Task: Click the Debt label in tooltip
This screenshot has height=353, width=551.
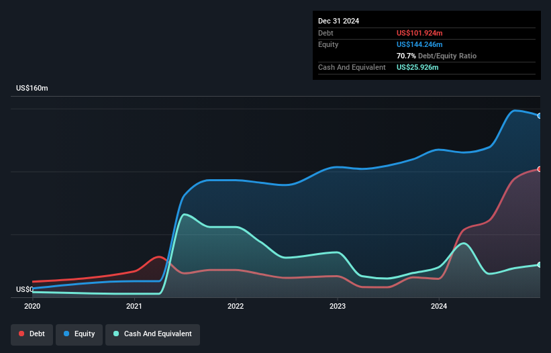Action: coord(325,33)
